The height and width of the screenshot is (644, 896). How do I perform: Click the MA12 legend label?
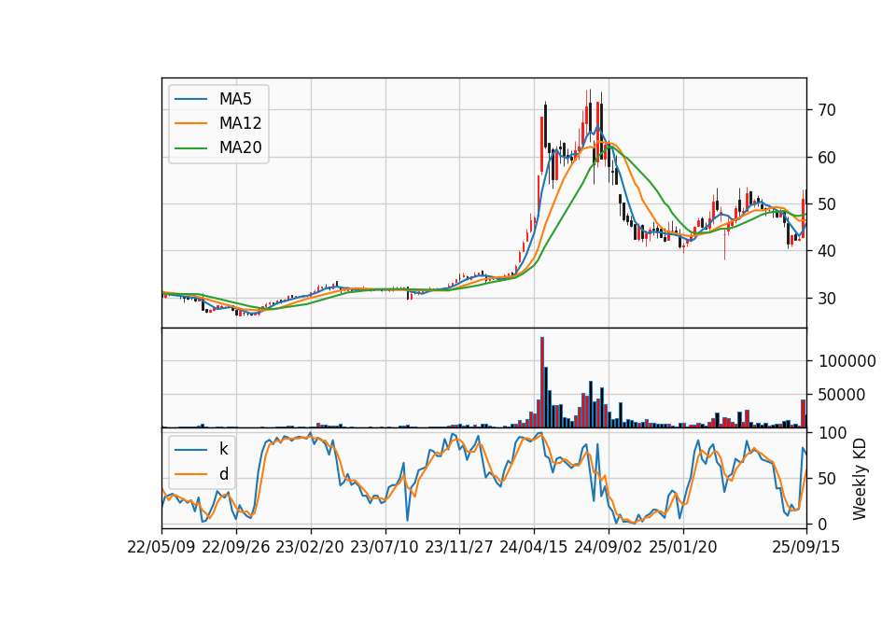point(240,123)
